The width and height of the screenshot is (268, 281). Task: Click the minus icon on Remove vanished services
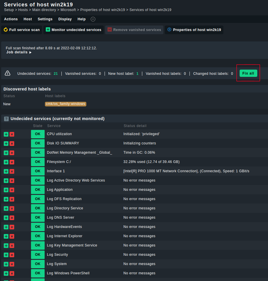(109, 30)
